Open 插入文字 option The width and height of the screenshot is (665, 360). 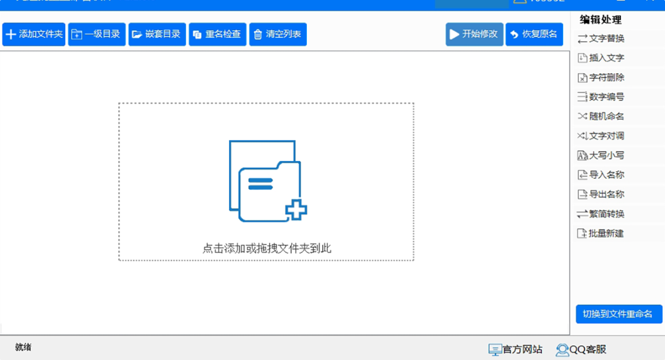[x=601, y=58]
